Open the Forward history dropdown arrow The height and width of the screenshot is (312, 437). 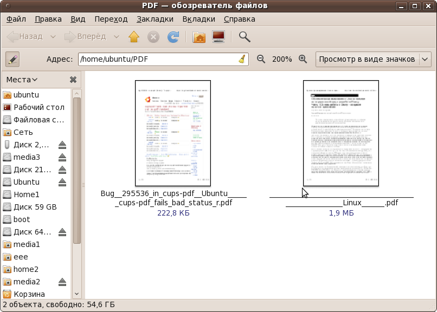click(117, 37)
